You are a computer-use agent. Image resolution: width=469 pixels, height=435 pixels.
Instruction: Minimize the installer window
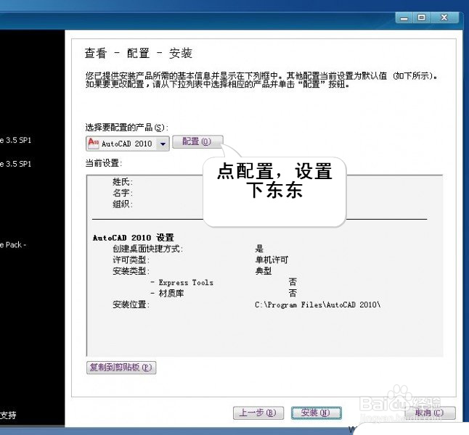click(x=404, y=18)
